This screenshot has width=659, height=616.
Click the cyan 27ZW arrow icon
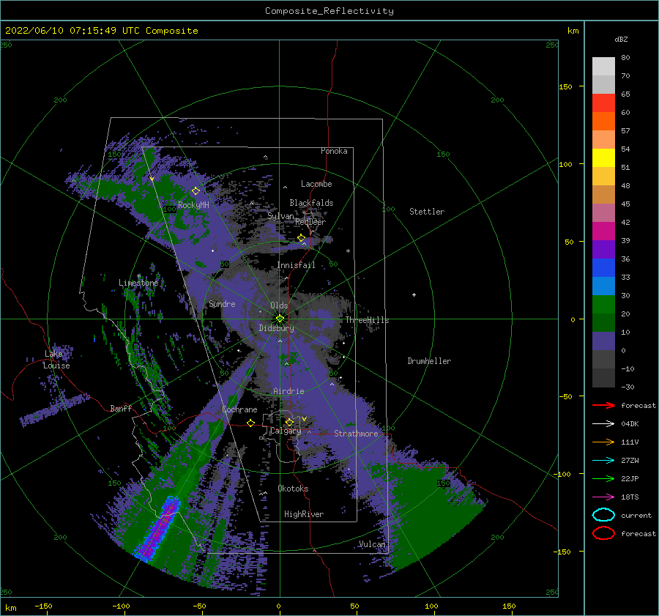tap(603, 461)
